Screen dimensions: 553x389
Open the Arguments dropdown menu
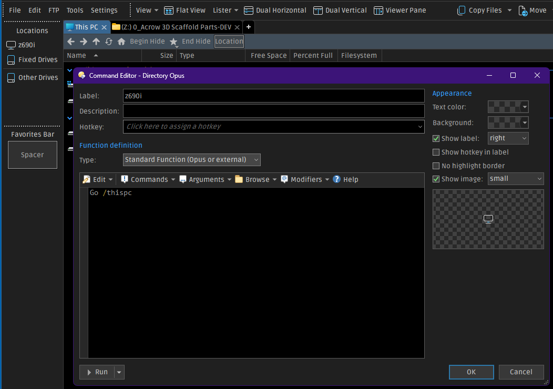205,179
